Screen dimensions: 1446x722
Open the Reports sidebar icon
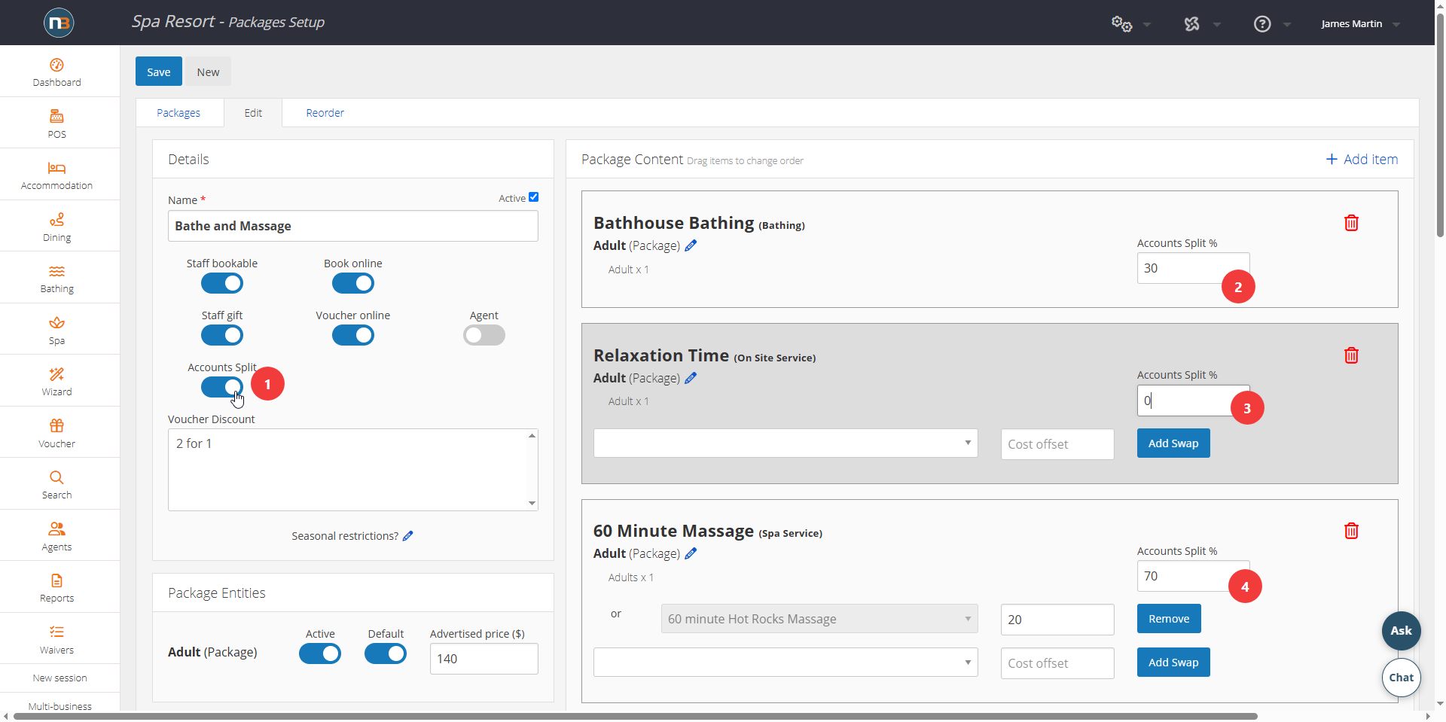(56, 580)
